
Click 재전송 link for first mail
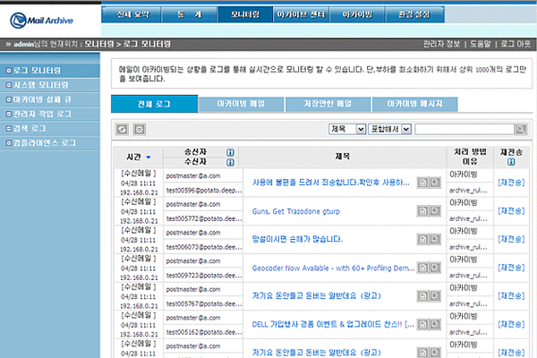pyautogui.click(x=510, y=182)
